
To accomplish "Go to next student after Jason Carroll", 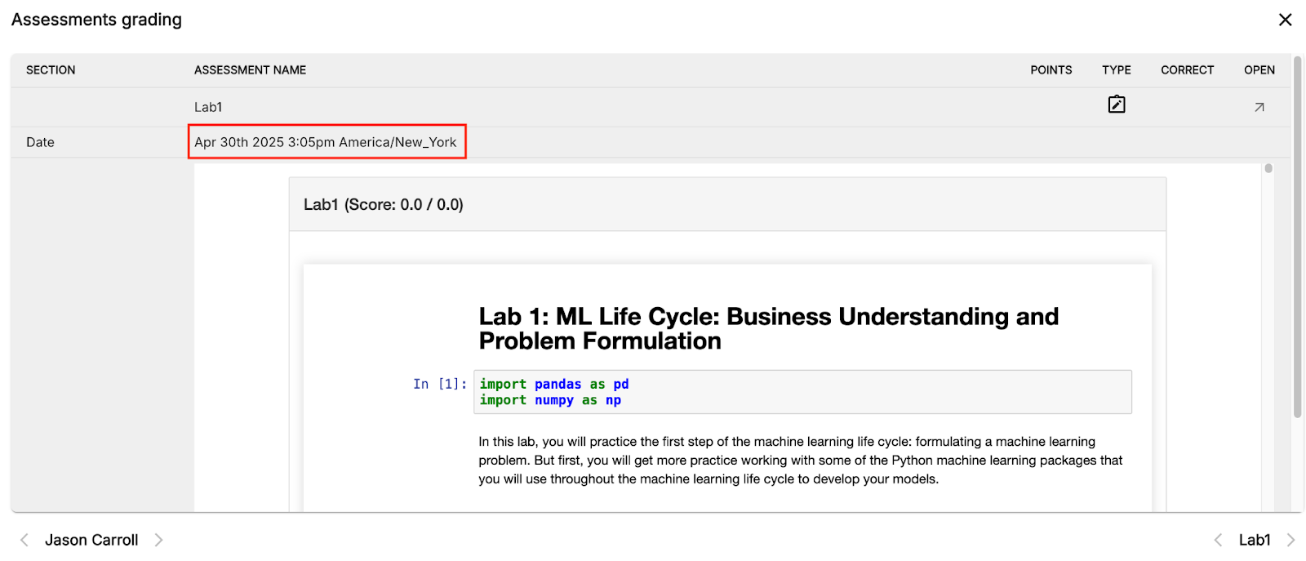I will 159,540.
